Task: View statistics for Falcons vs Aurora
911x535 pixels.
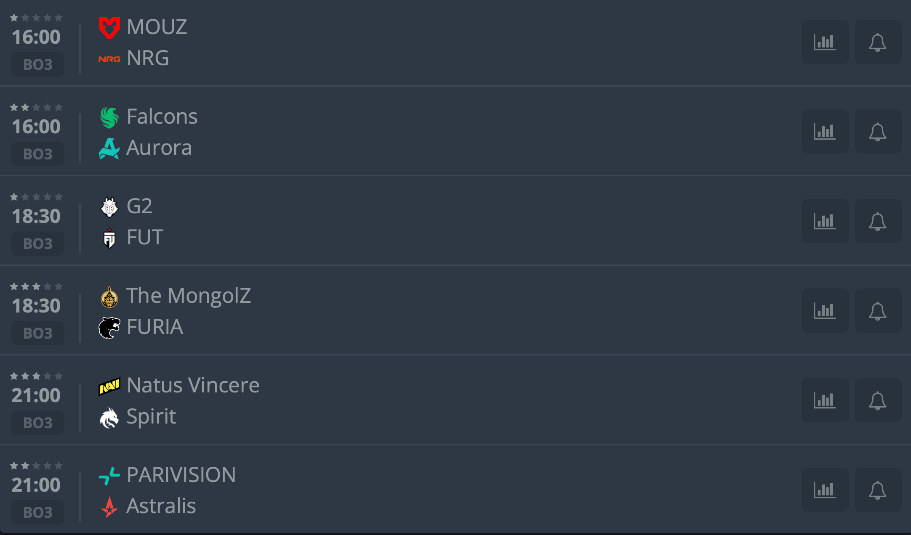Action: pos(825,132)
